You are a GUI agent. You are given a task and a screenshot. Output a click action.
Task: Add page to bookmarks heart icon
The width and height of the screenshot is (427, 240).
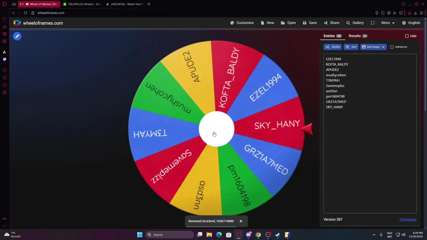(401, 13)
